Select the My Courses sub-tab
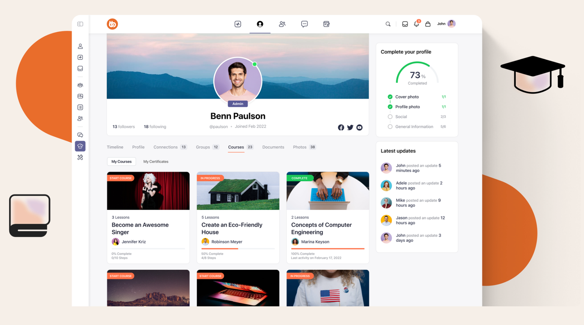Viewport: 584px width, 325px height. coord(122,162)
